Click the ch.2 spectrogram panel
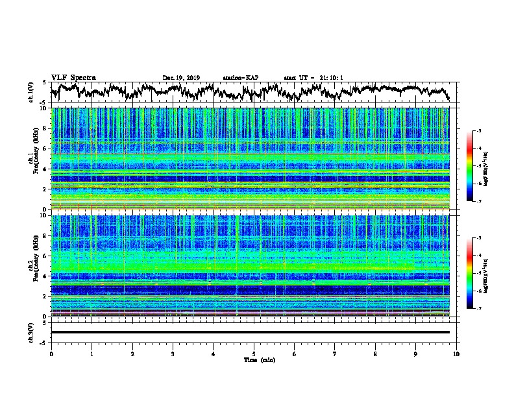Image resolution: width=514 pixels, height=397 pixels. pyautogui.click(x=251, y=266)
